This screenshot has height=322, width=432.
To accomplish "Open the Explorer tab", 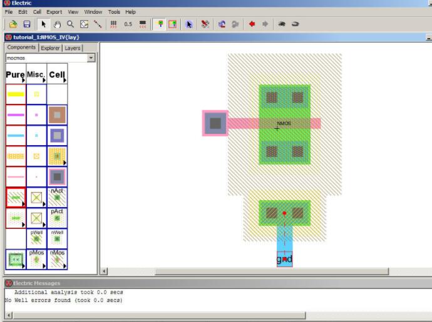I will pos(50,48).
